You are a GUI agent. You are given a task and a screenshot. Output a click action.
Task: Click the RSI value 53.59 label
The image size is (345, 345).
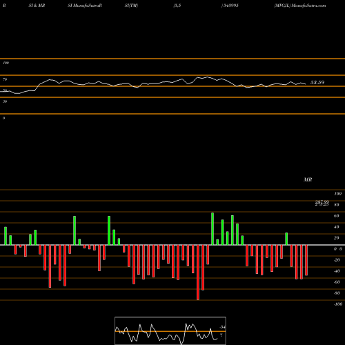317,82
